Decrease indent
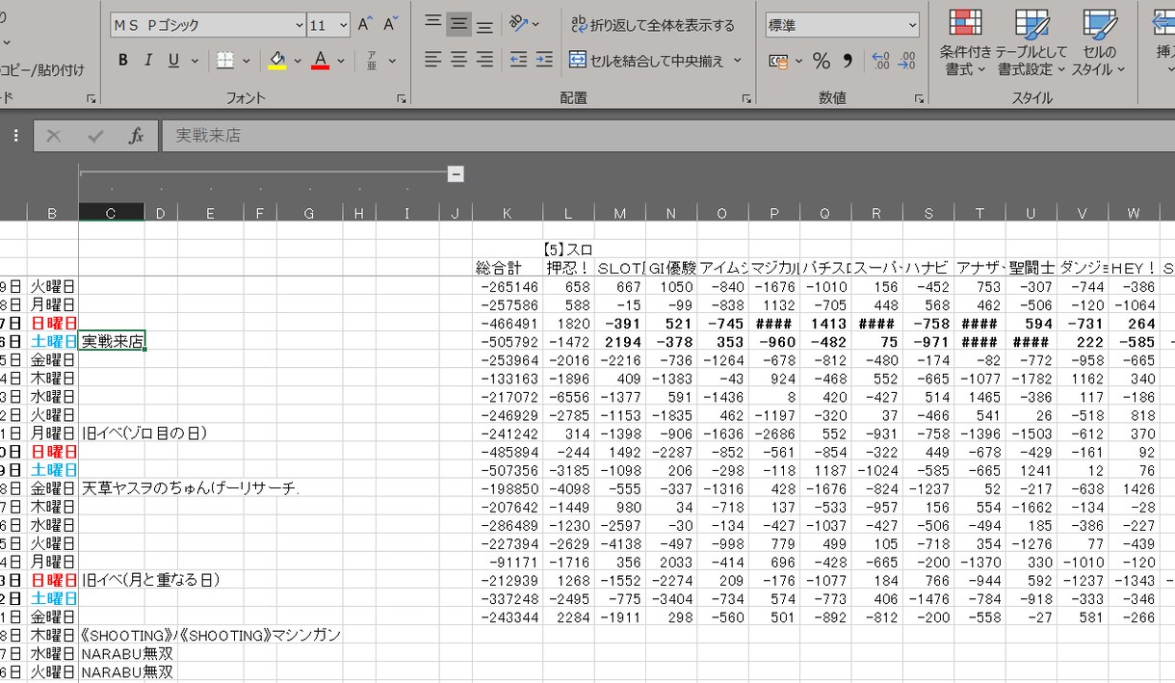The width and height of the screenshot is (1175, 683). (518, 60)
